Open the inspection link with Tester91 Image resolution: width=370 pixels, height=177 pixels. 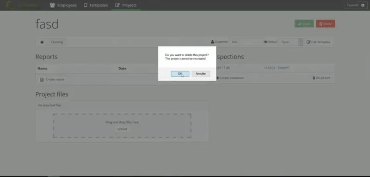[x=277, y=68]
